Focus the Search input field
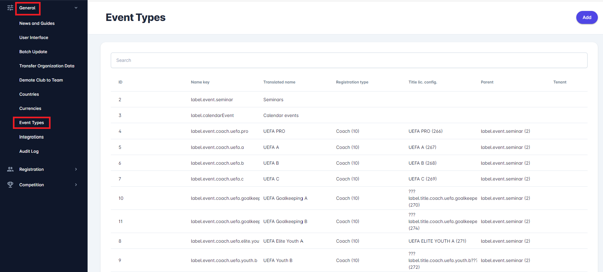The width and height of the screenshot is (603, 272). (349, 60)
